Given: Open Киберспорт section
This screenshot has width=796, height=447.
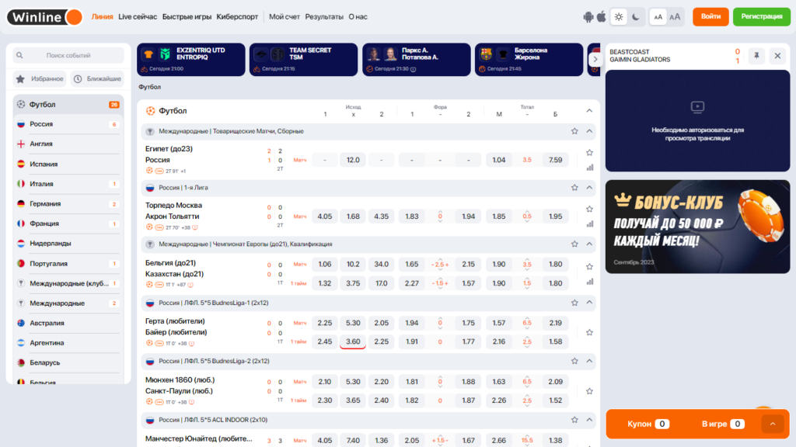Looking at the screenshot, I should pyautogui.click(x=237, y=17).
